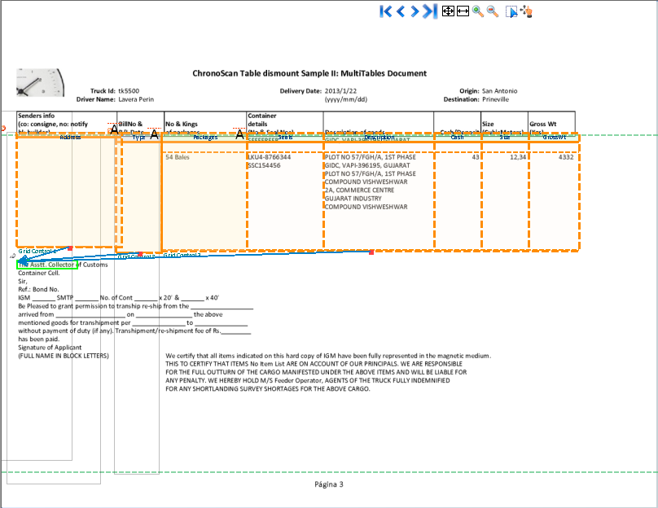
Task: Zoom out with red minus magnifier
Action: click(x=493, y=11)
